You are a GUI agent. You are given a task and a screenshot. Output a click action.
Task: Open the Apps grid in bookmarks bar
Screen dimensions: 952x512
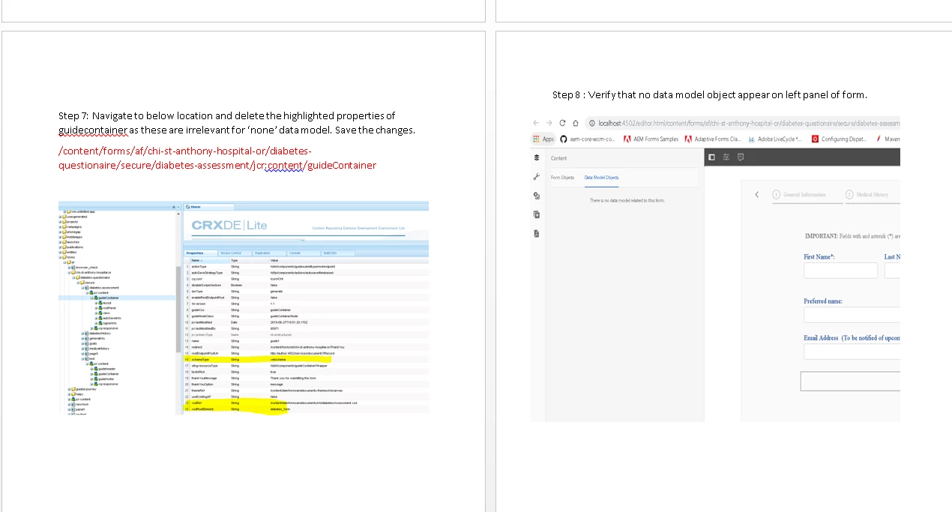[543, 139]
